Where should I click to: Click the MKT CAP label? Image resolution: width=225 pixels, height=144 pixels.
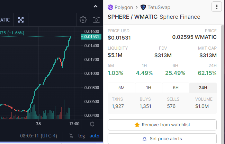click(207, 48)
